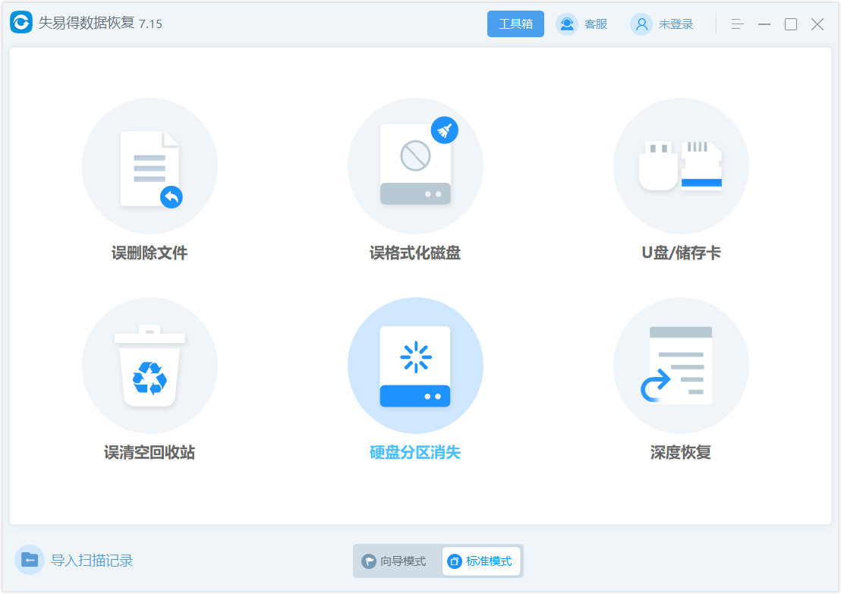The image size is (841, 594).
Task: Select the formatted disk recovery icon
Action: (415, 166)
